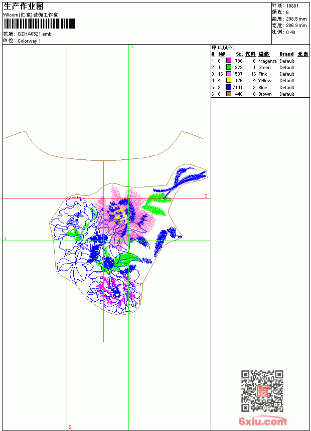Click the Colorway 1 label
311x431 pixels.
[29, 41]
